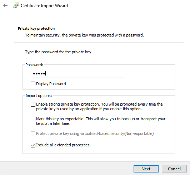The width and height of the screenshot is (190, 175).
Task: Click the Private key protection heading
Action: tap(36, 29)
